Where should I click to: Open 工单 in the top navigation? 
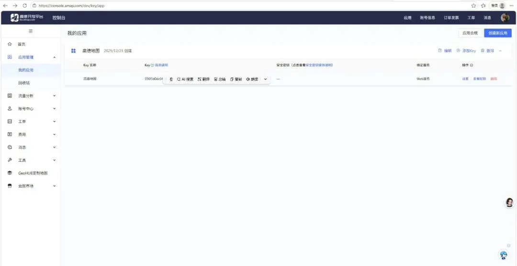click(471, 18)
